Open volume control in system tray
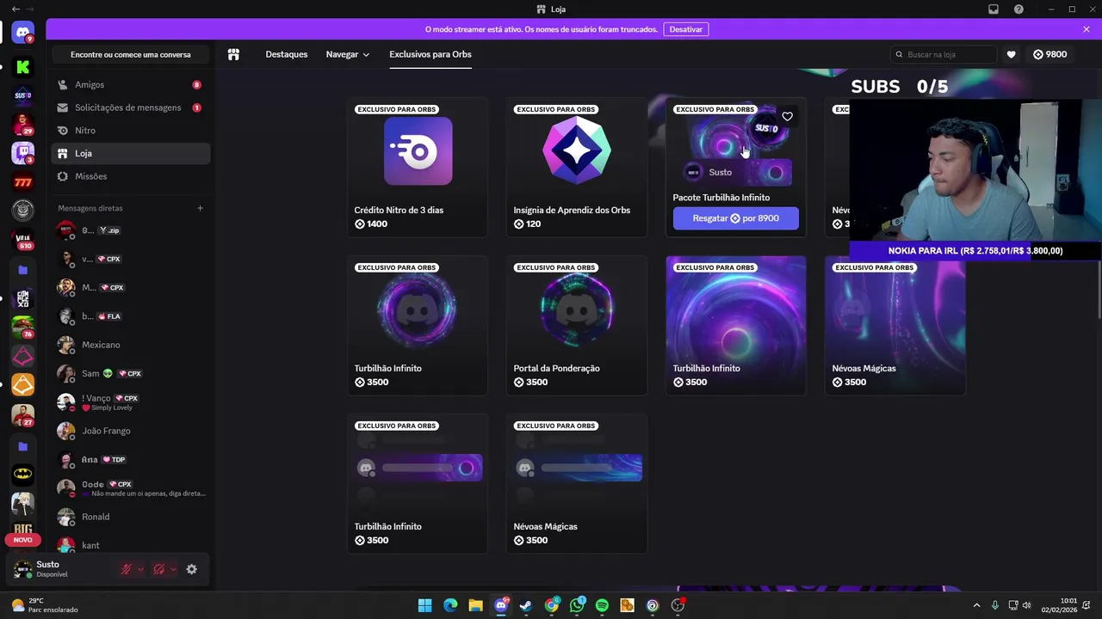 tap(1026, 605)
